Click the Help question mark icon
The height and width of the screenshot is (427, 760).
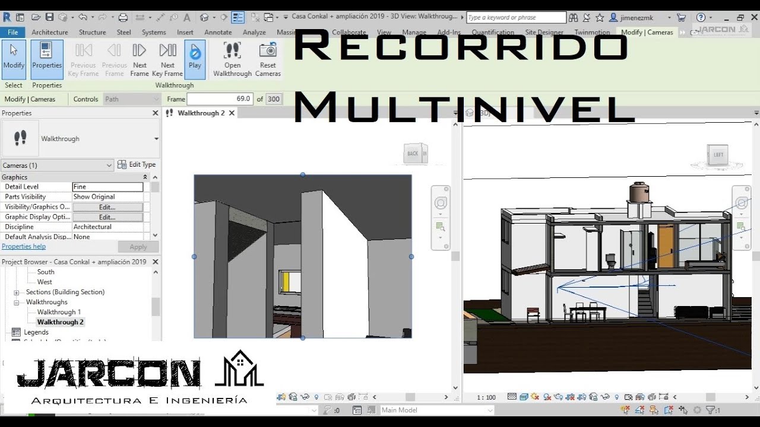coord(701,18)
